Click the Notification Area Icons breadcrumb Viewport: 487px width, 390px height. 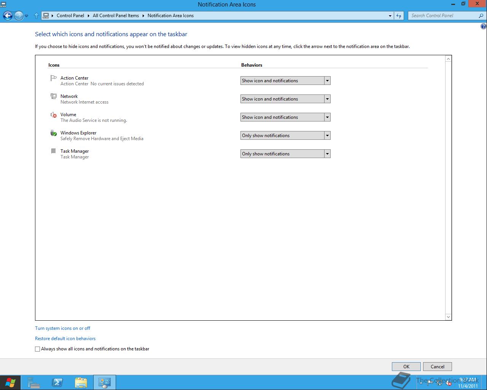(170, 16)
